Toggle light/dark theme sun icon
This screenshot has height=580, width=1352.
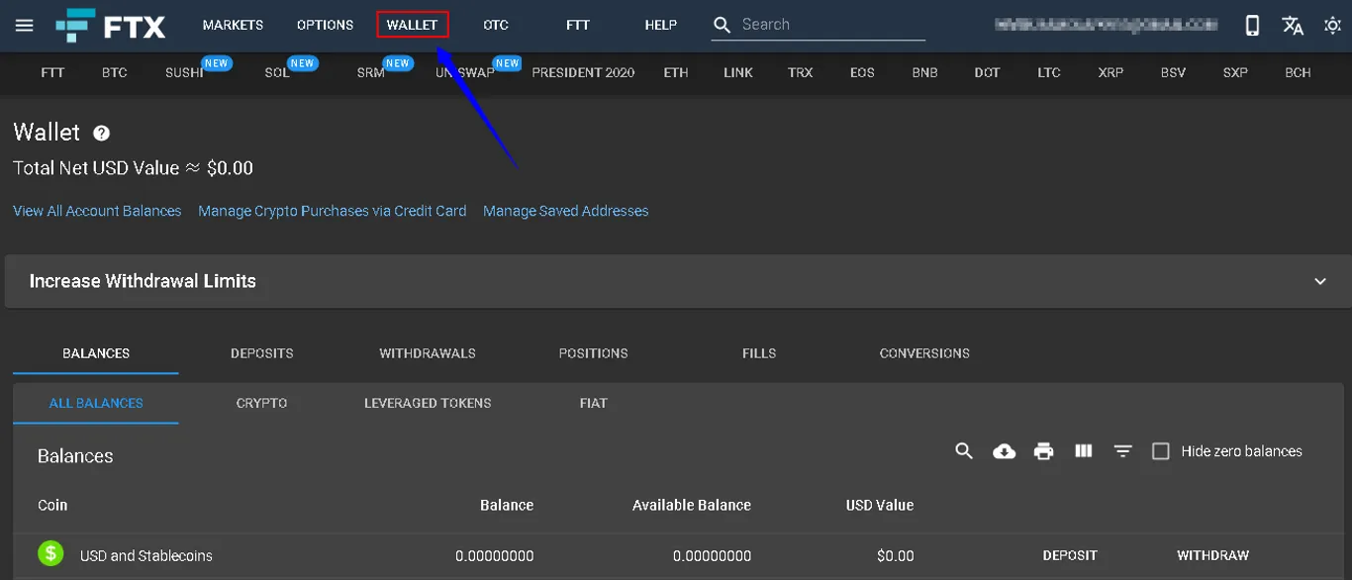(x=1332, y=25)
